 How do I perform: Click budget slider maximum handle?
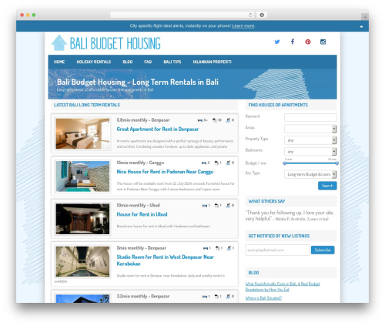coord(336,163)
